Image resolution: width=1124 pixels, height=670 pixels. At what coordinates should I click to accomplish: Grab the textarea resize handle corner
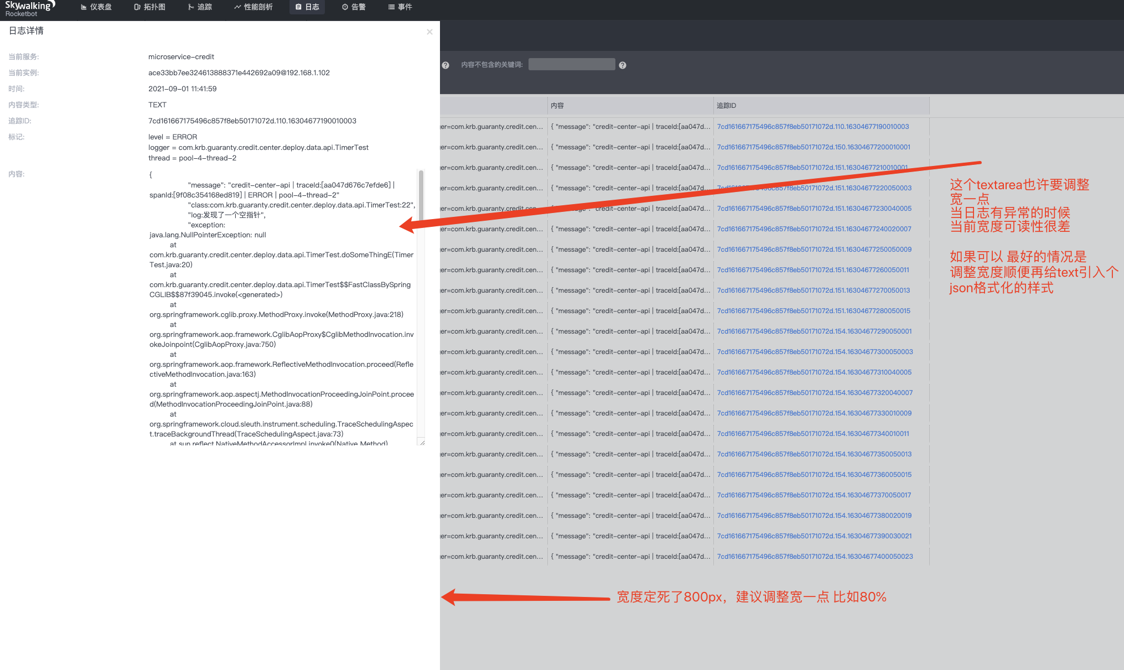(x=422, y=442)
